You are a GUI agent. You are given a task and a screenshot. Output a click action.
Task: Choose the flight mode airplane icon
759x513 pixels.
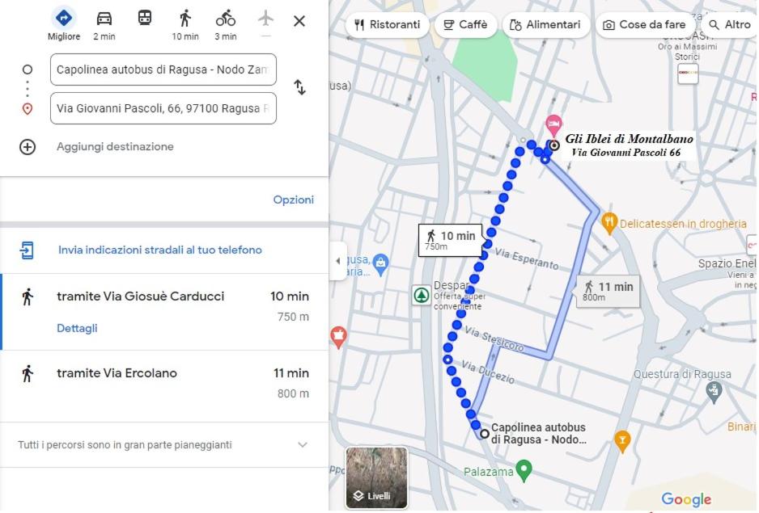point(265,19)
